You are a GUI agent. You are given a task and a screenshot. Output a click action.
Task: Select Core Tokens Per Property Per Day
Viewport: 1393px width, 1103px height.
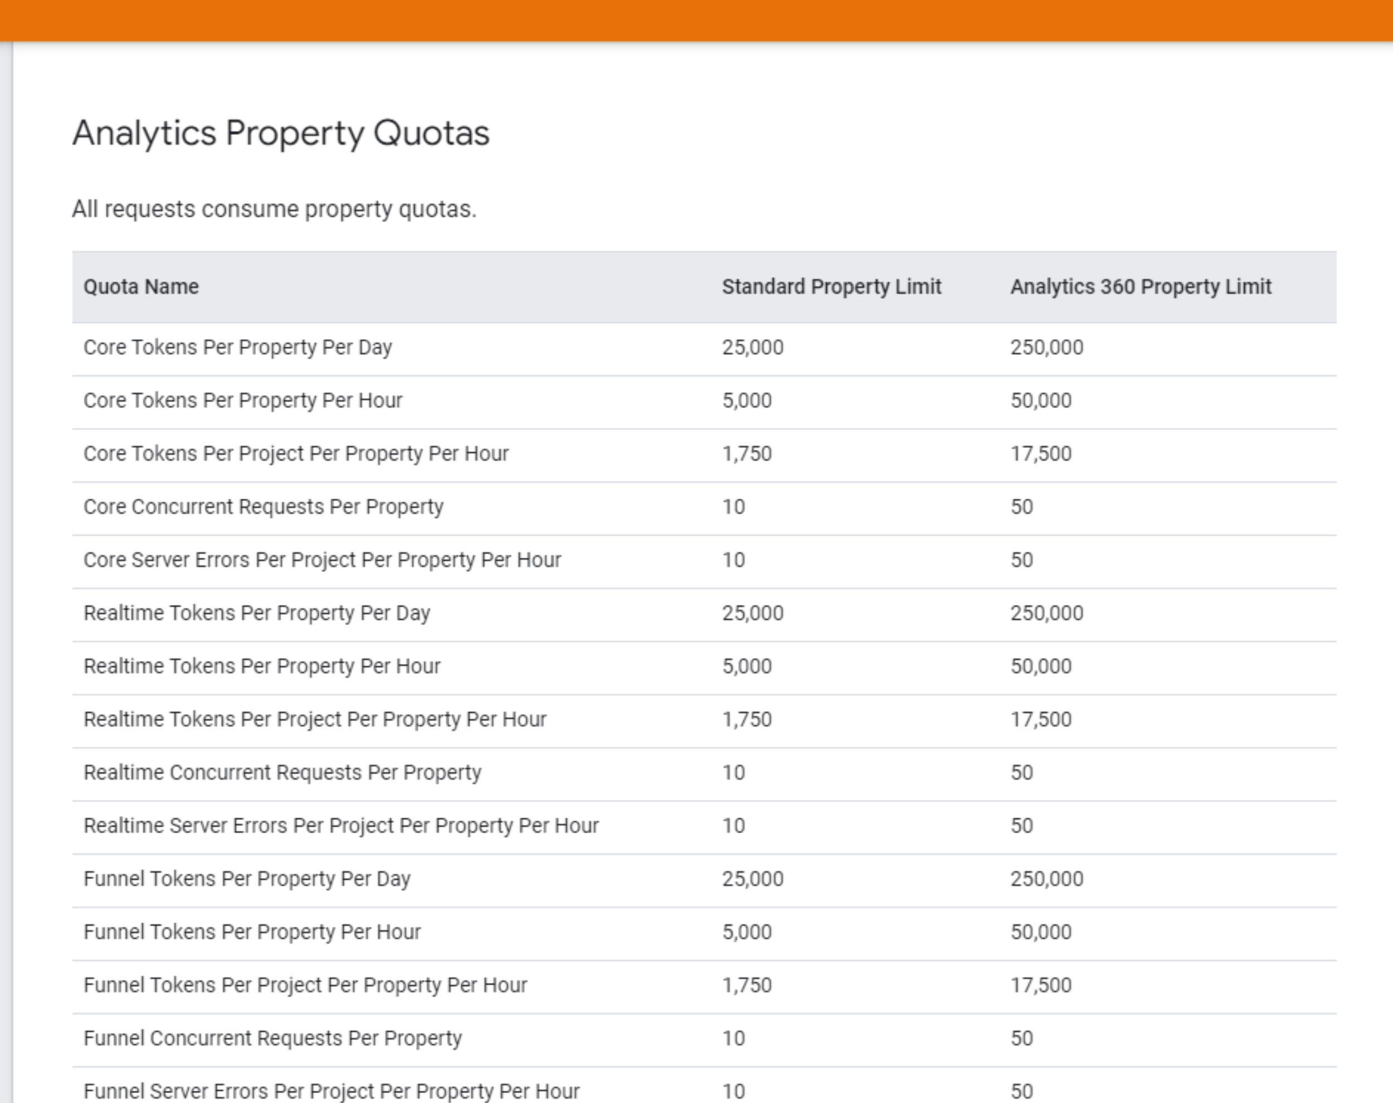pos(238,348)
